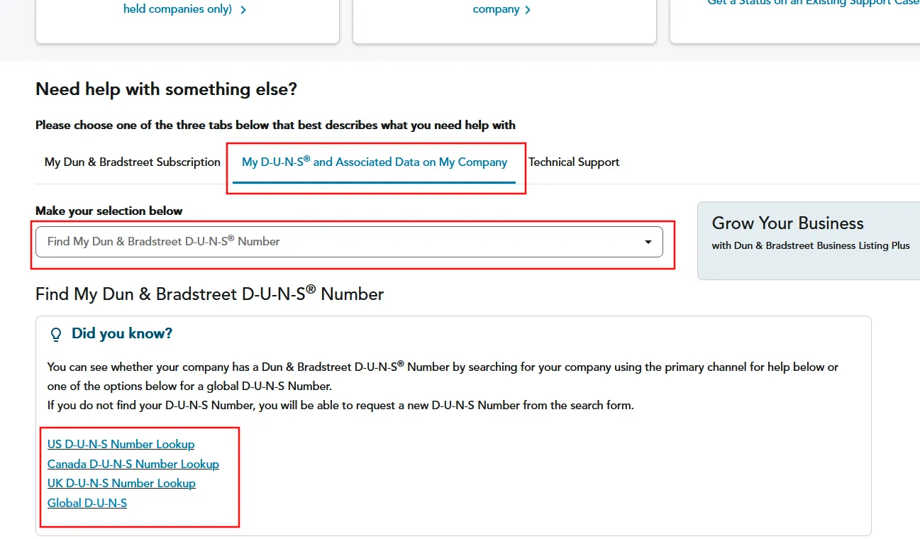This screenshot has width=920, height=539.
Task: Open the US D-U-N-S Number Lookup link
Action: 121,444
